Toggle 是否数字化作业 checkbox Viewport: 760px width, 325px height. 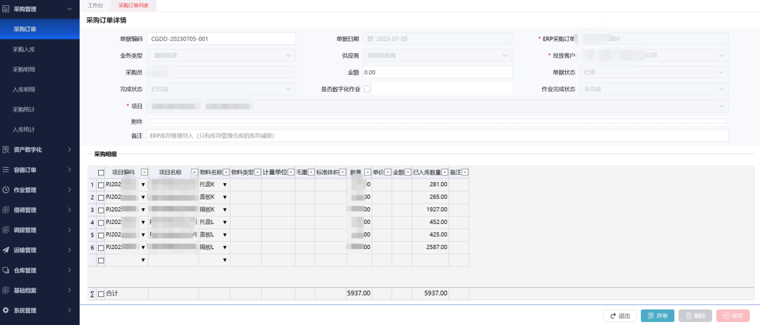coord(368,89)
